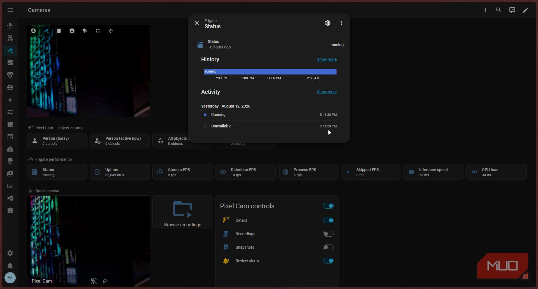Open the notifications bell in sidebar
The image size is (538, 289).
(10, 265)
